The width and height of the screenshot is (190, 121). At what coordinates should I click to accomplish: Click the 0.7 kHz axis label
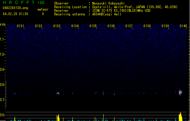coord(2,100)
